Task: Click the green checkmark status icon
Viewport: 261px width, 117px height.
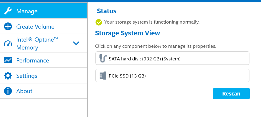Action: (99, 22)
